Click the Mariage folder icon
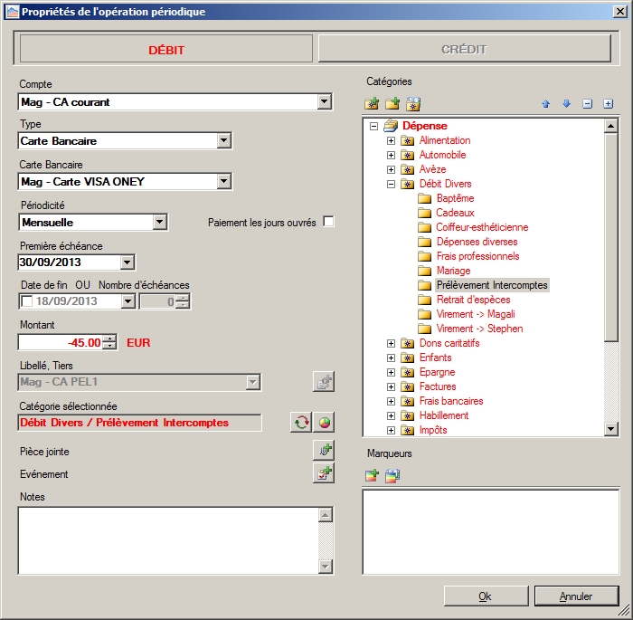Screen dimensions: 633x620 [424, 271]
